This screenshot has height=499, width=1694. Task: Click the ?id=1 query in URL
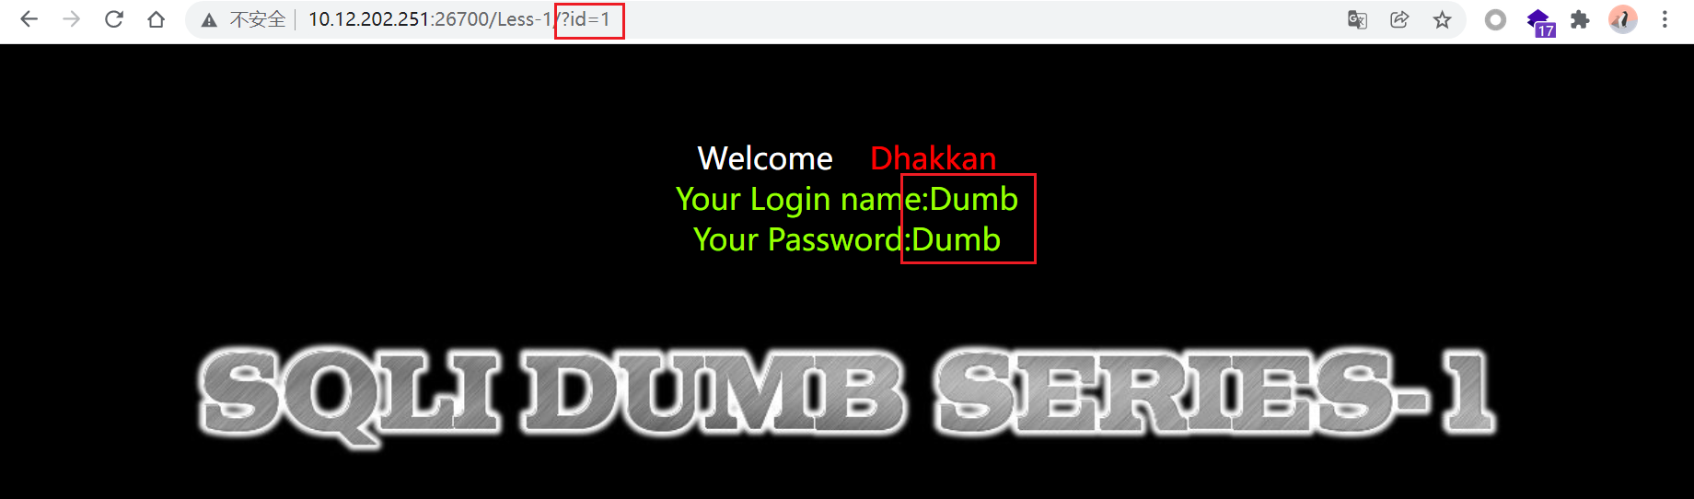coord(586,19)
